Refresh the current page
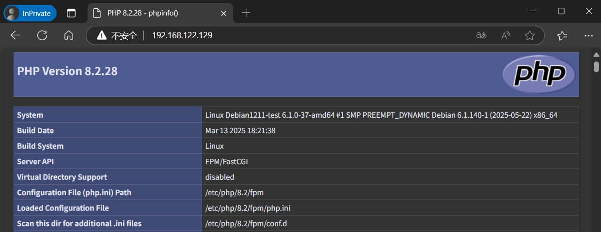The width and height of the screenshot is (601, 232). click(x=42, y=35)
